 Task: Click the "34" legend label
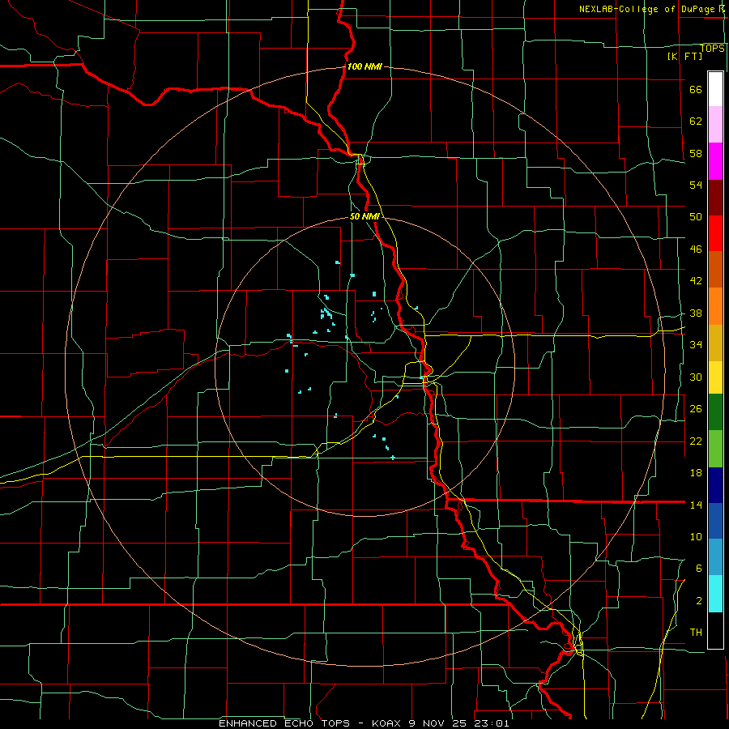tap(696, 345)
